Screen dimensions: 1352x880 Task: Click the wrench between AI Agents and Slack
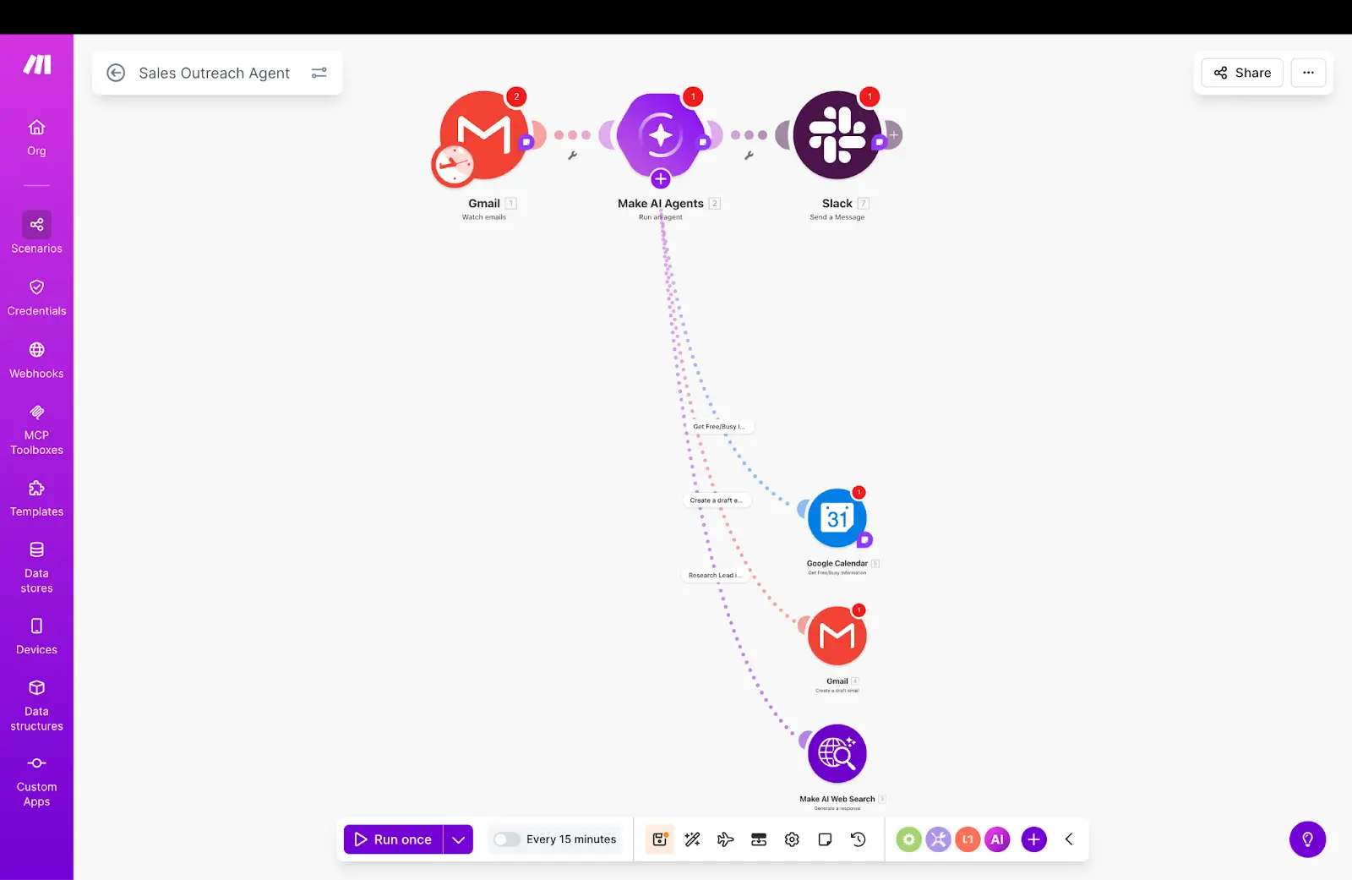click(x=749, y=156)
